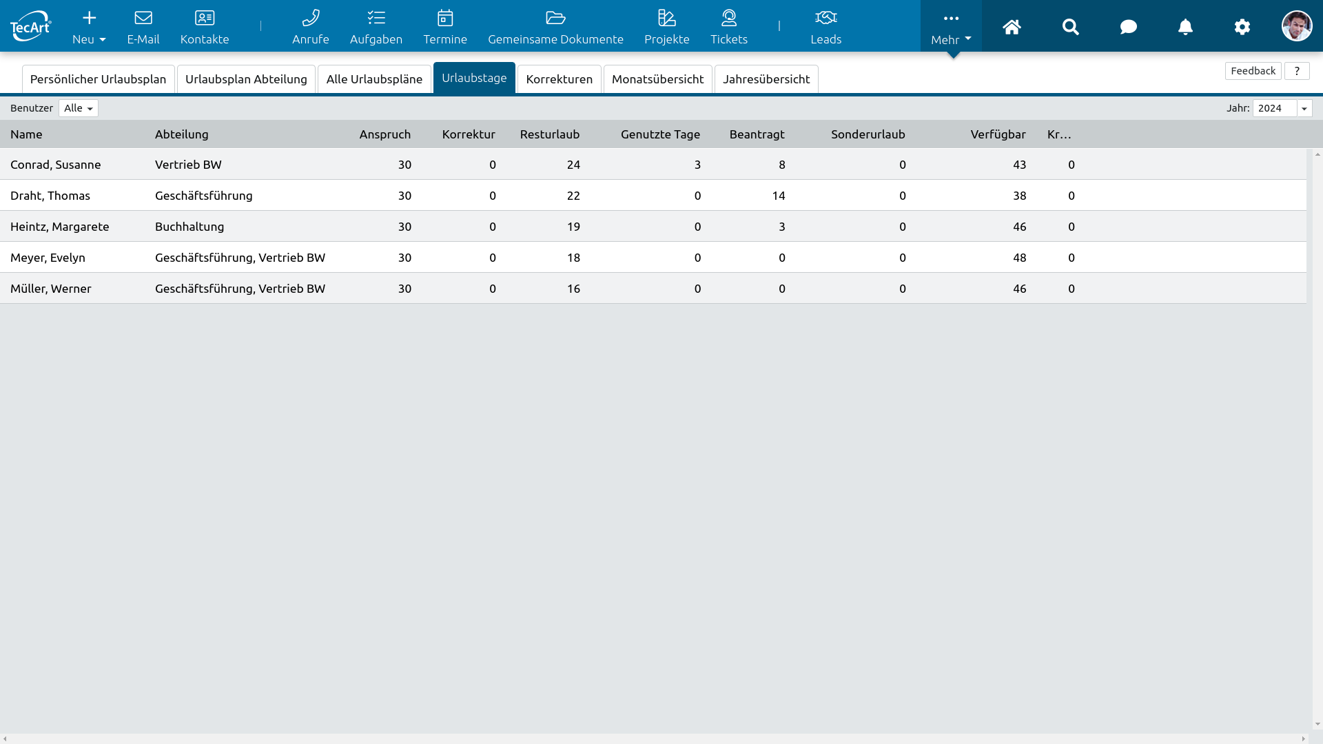The width and height of the screenshot is (1323, 744).
Task: Click the Feedback button
Action: click(x=1253, y=71)
